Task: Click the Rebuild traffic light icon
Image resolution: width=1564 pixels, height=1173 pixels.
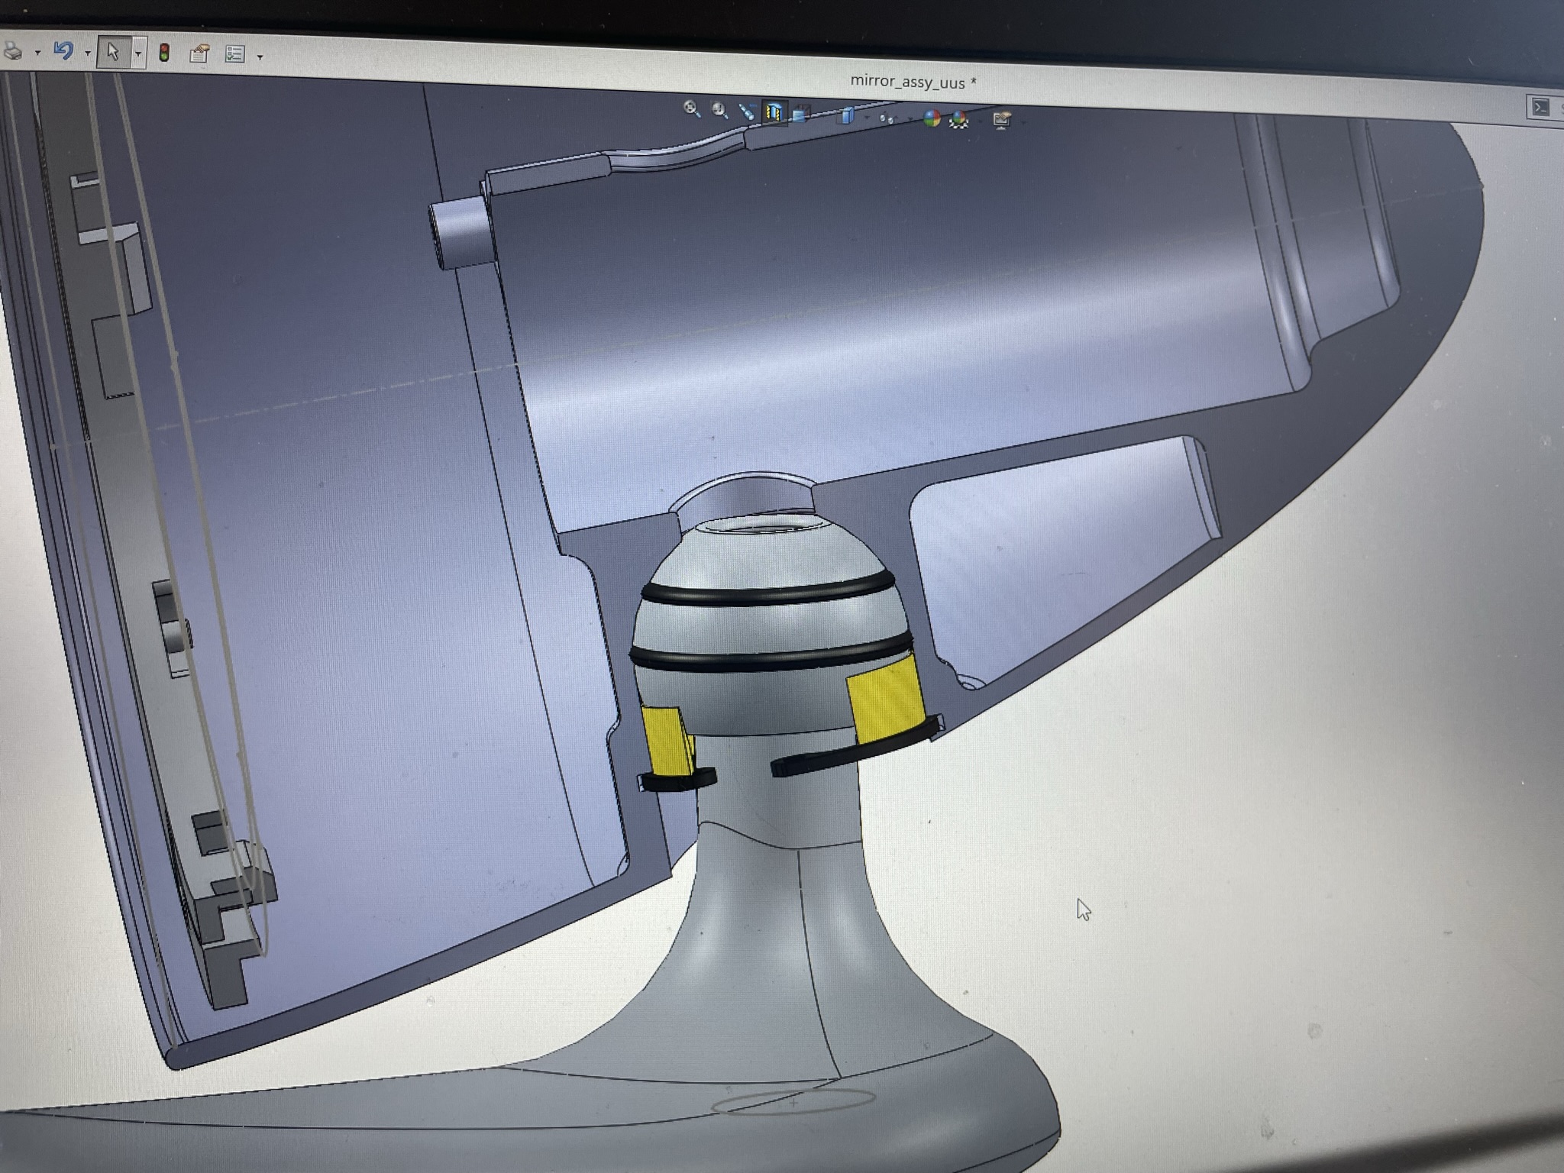Action: (164, 53)
